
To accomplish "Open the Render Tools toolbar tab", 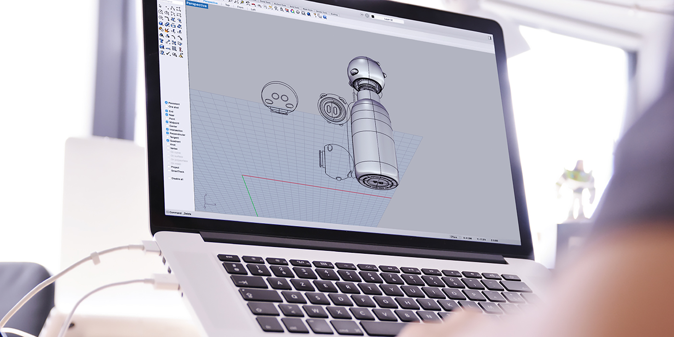I will [x=322, y=12].
